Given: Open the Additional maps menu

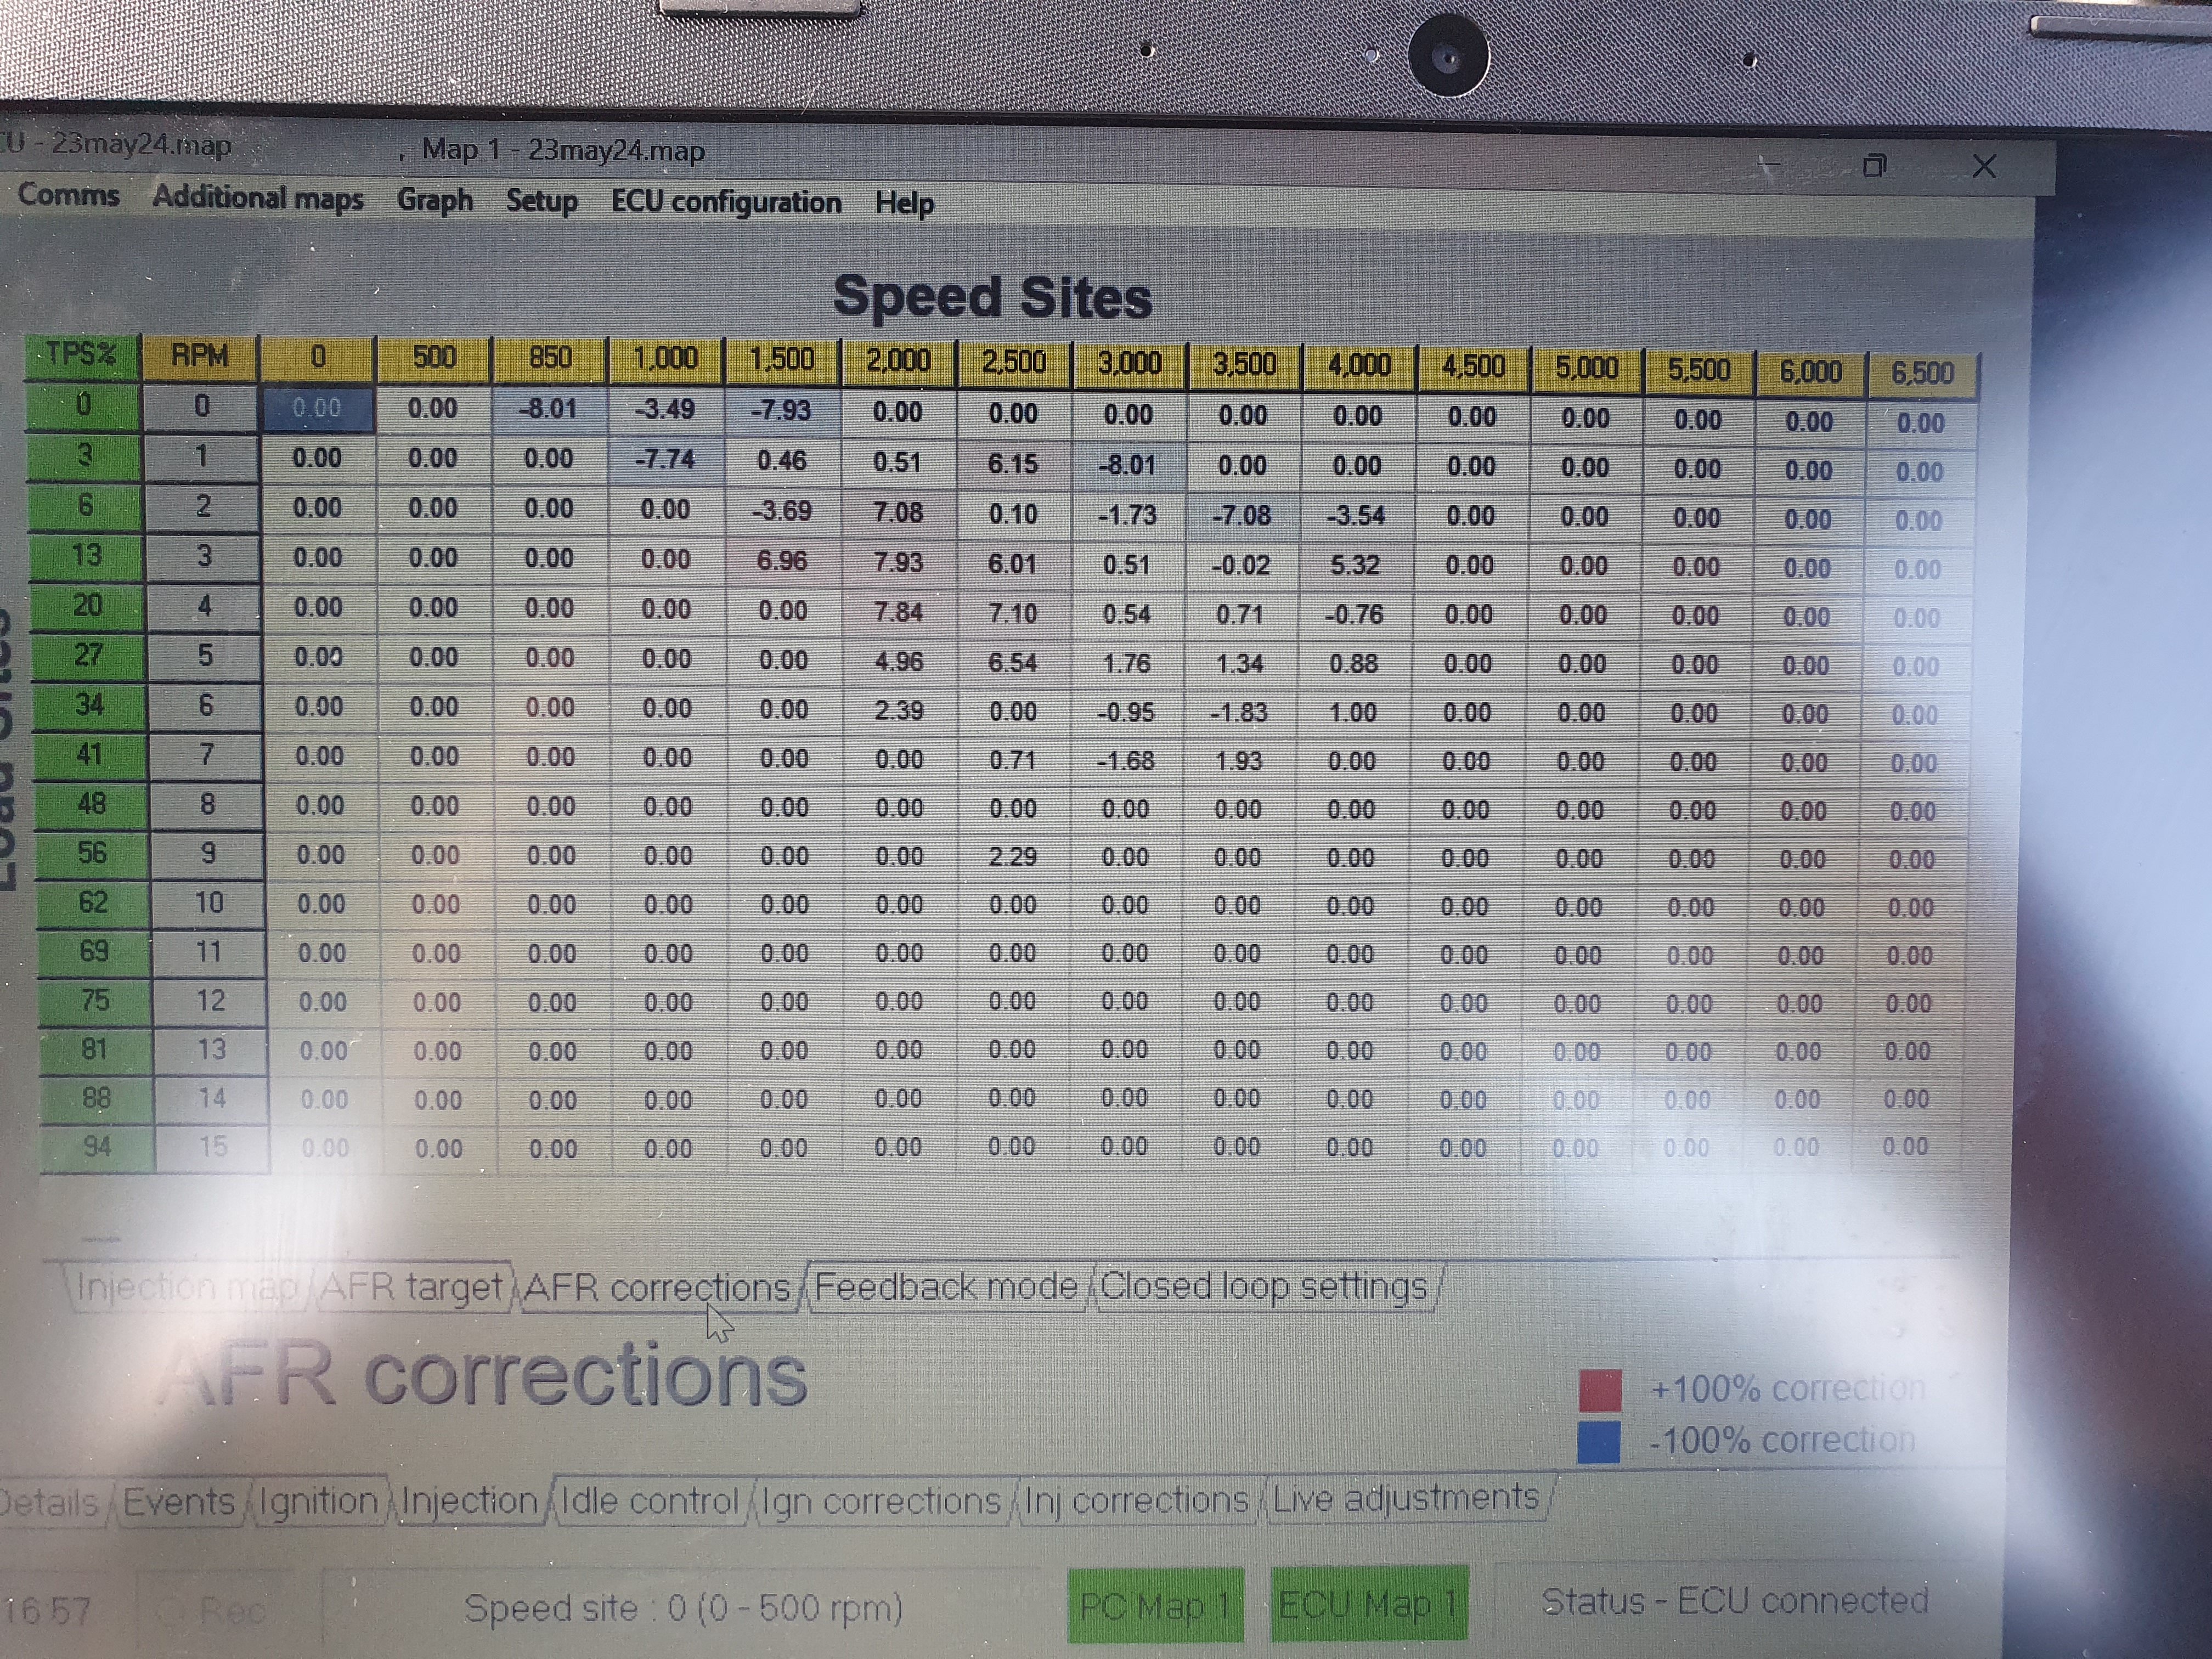Looking at the screenshot, I should (x=258, y=197).
